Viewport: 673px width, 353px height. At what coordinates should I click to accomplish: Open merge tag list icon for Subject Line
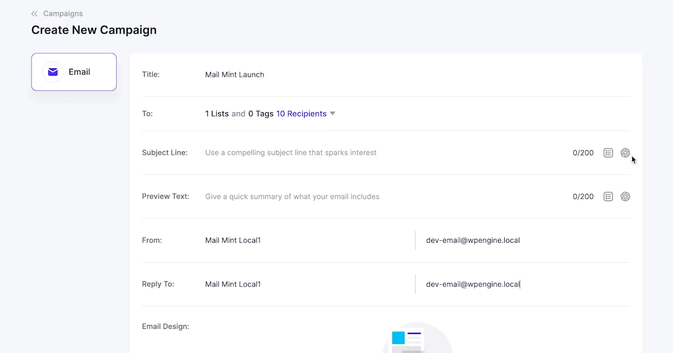(x=608, y=152)
